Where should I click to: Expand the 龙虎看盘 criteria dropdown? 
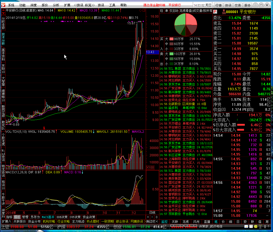(196, 11)
